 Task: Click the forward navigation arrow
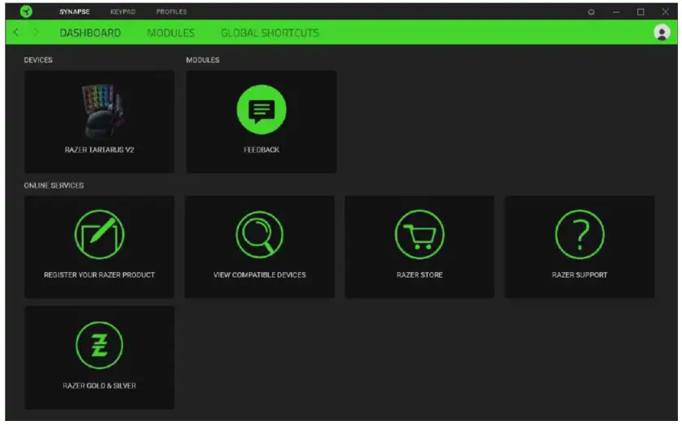coord(36,32)
